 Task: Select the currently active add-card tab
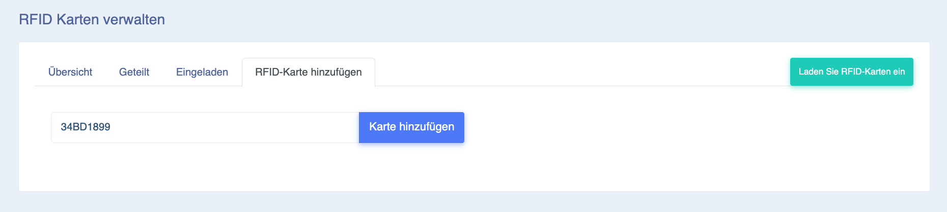309,72
